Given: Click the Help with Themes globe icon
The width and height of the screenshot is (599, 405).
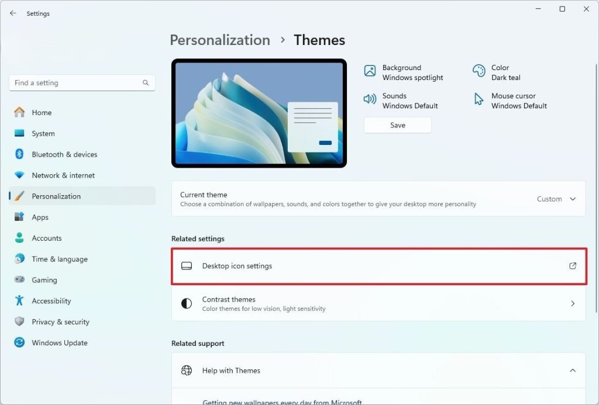Looking at the screenshot, I should tap(187, 371).
